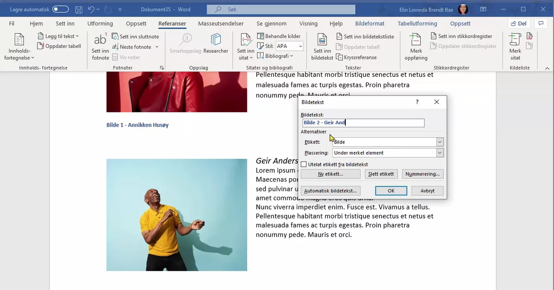Click the Merk sitat button
The image size is (554, 290).
(x=515, y=47)
